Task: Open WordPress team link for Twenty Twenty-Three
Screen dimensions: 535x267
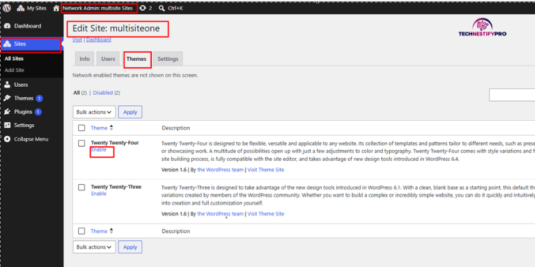Action: tap(221, 214)
